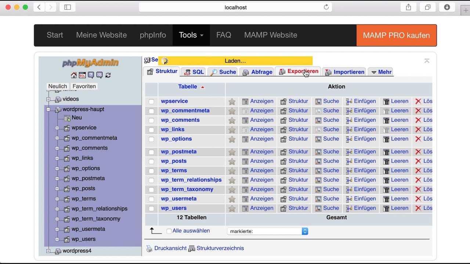Select the Favoriten sidebar tab
The image size is (470, 264).
pyautogui.click(x=84, y=87)
